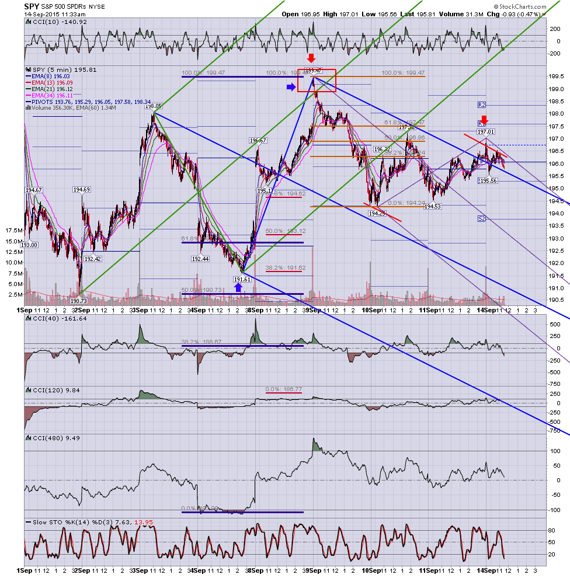Click the CCI(480) 9.49 panel label

[x=56, y=438]
